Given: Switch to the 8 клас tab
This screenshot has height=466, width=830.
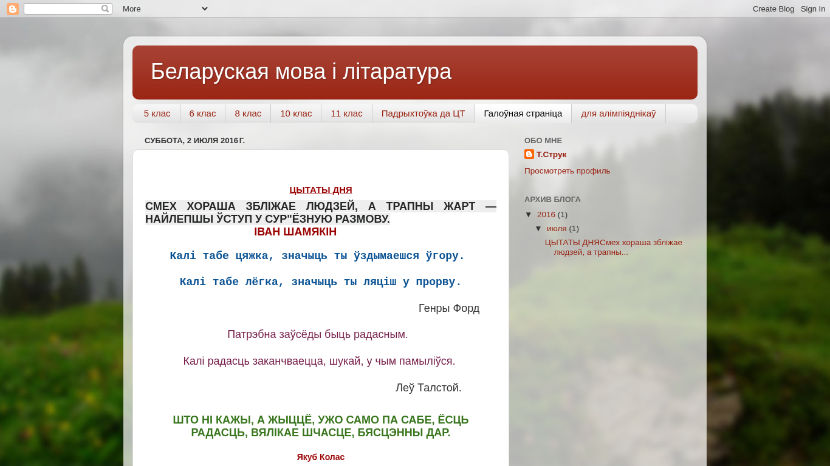Looking at the screenshot, I should (248, 113).
